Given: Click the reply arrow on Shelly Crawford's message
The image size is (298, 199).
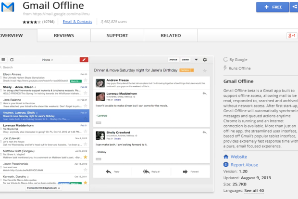Looking at the screenshot, I should click(x=204, y=133).
